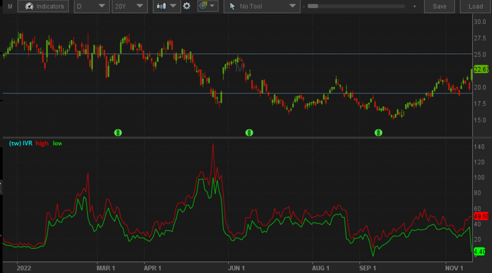Click the MAR 1 date axis label
Screen dimensions: 492x273
[x=106, y=268]
